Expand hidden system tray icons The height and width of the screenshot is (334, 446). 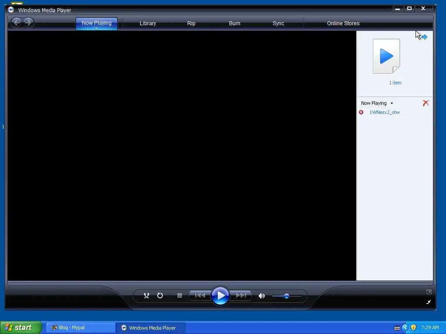pos(405,327)
